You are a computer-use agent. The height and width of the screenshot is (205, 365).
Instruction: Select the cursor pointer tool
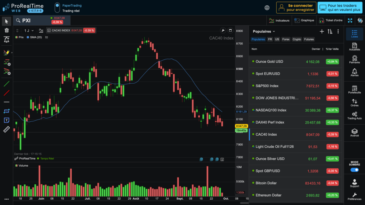pyautogui.click(x=6, y=21)
